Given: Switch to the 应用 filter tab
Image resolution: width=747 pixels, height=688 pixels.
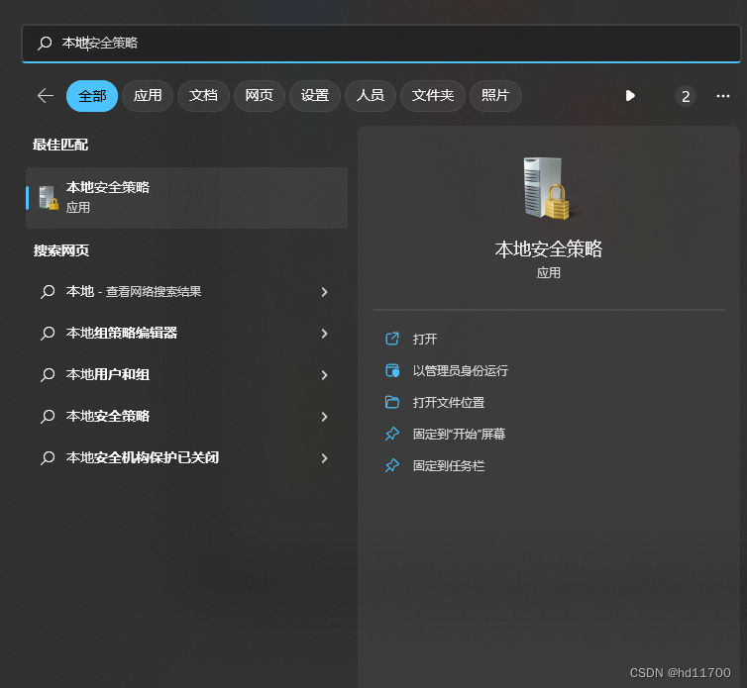Looking at the screenshot, I should point(148,96).
